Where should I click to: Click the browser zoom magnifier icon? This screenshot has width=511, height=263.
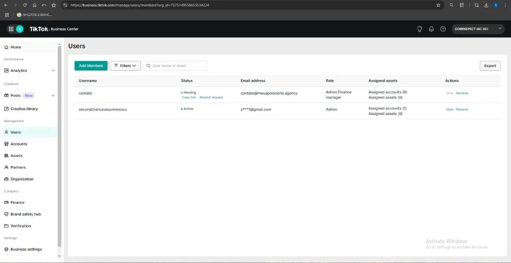tap(452, 5)
